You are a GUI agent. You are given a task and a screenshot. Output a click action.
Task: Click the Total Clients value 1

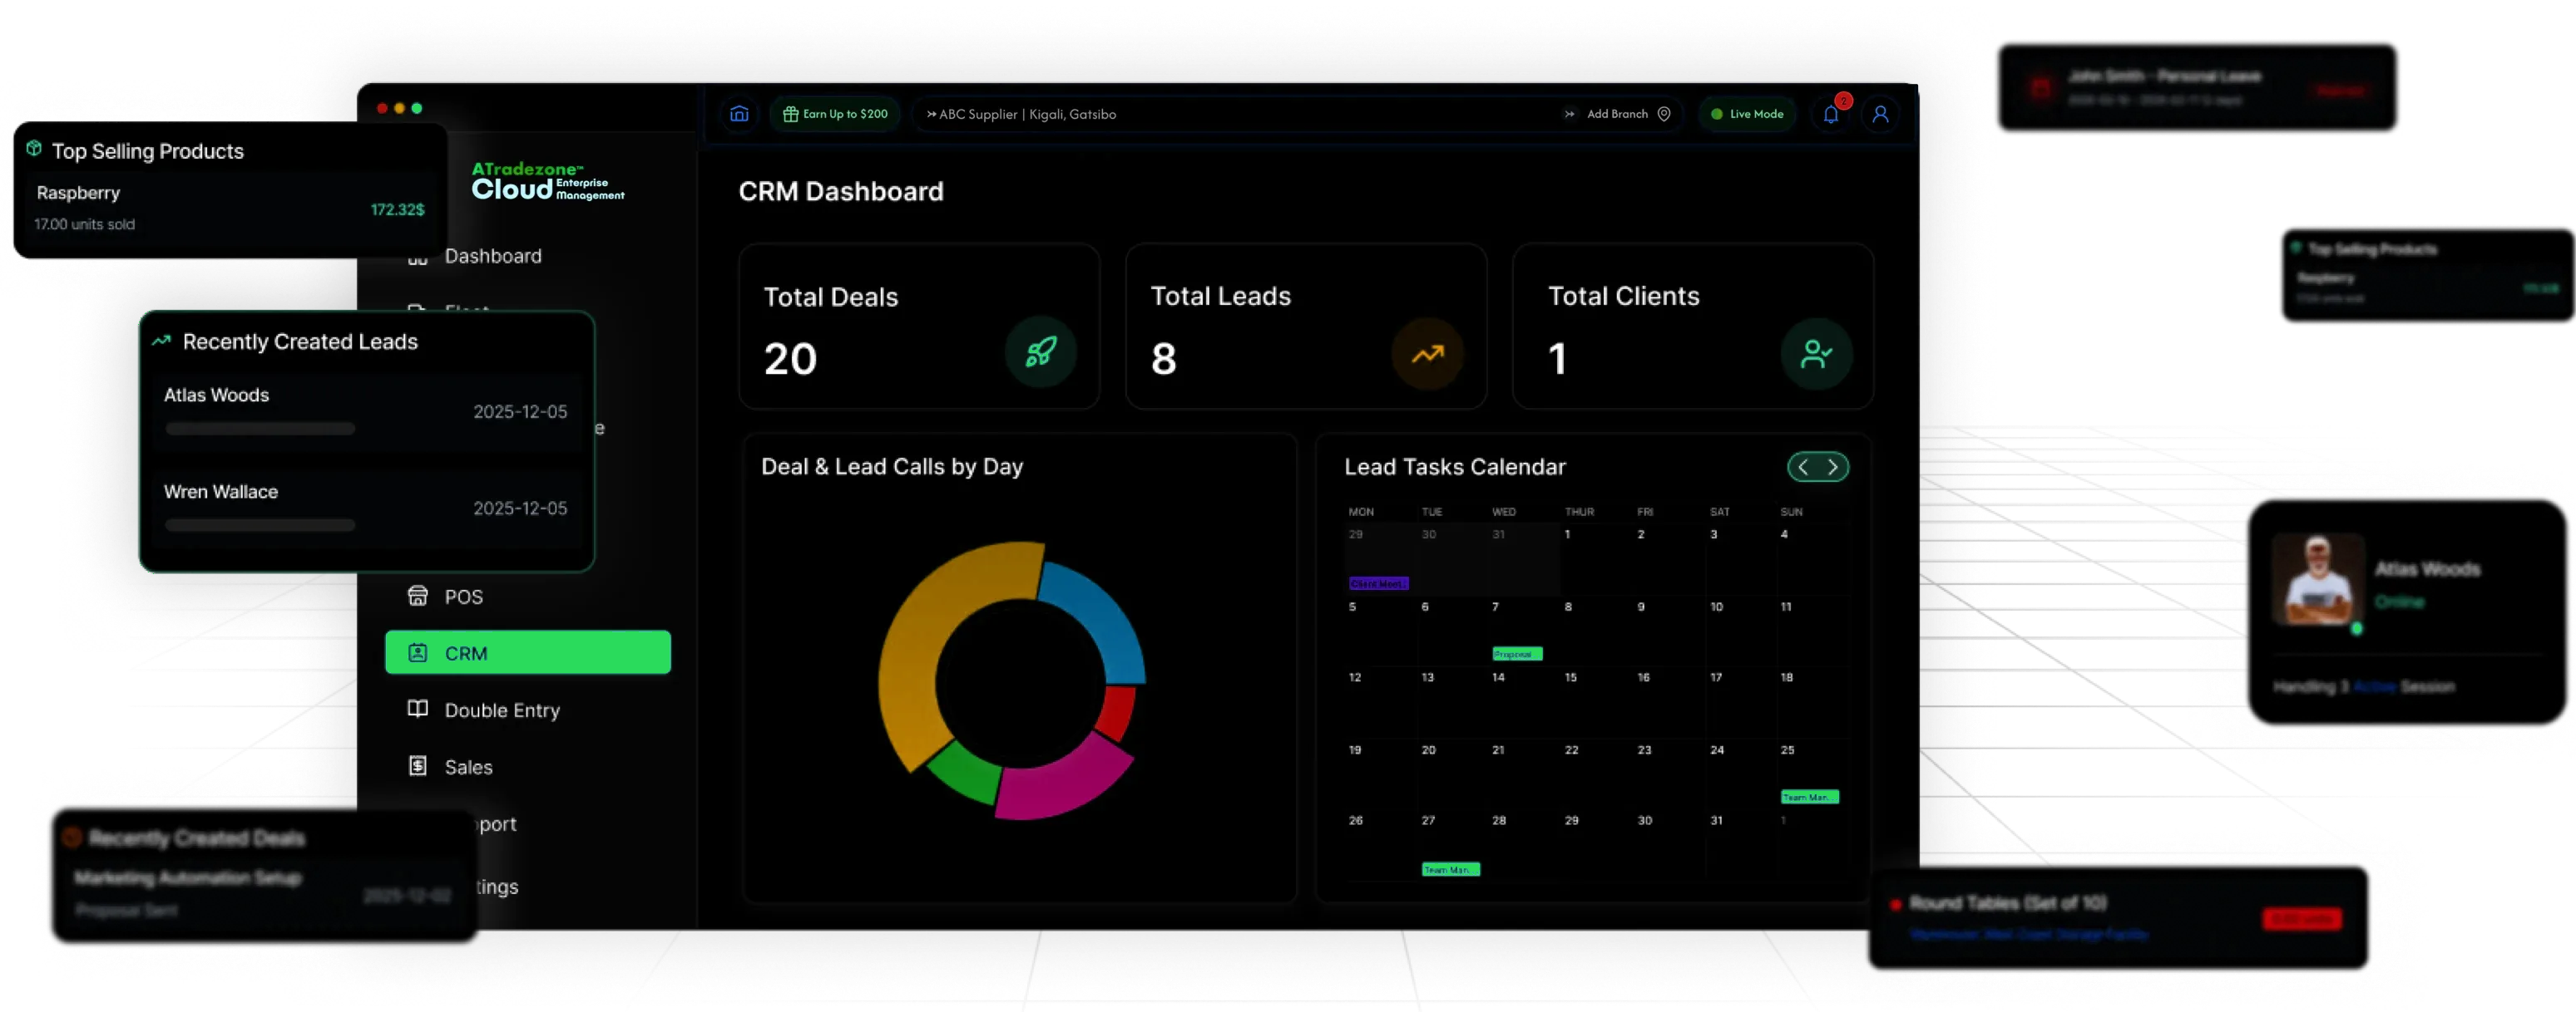(x=1557, y=359)
